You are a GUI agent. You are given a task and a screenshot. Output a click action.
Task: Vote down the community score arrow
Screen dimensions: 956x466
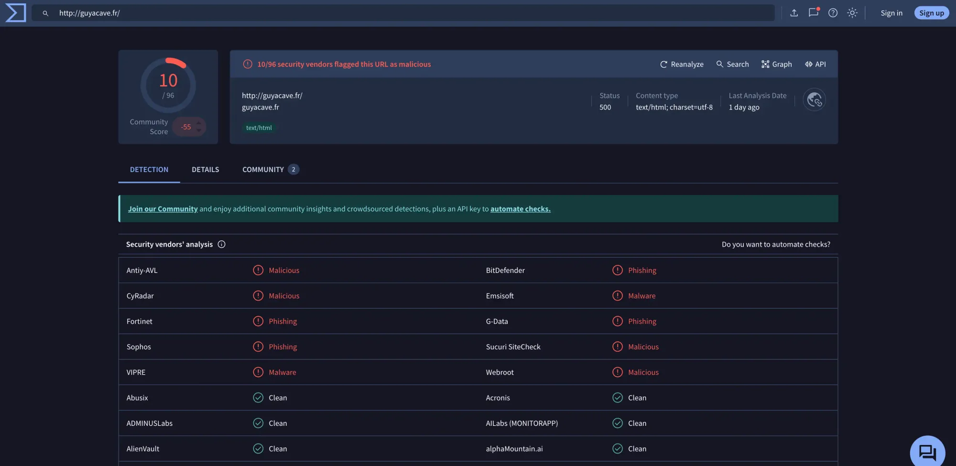pos(199,130)
